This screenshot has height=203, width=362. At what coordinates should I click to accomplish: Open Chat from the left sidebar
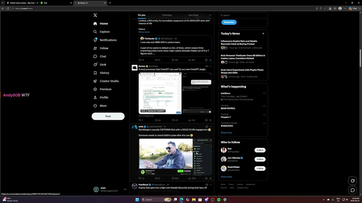[100, 56]
